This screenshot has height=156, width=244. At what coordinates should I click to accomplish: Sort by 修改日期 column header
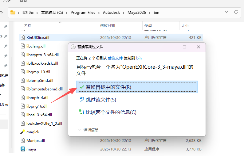coord(108,25)
